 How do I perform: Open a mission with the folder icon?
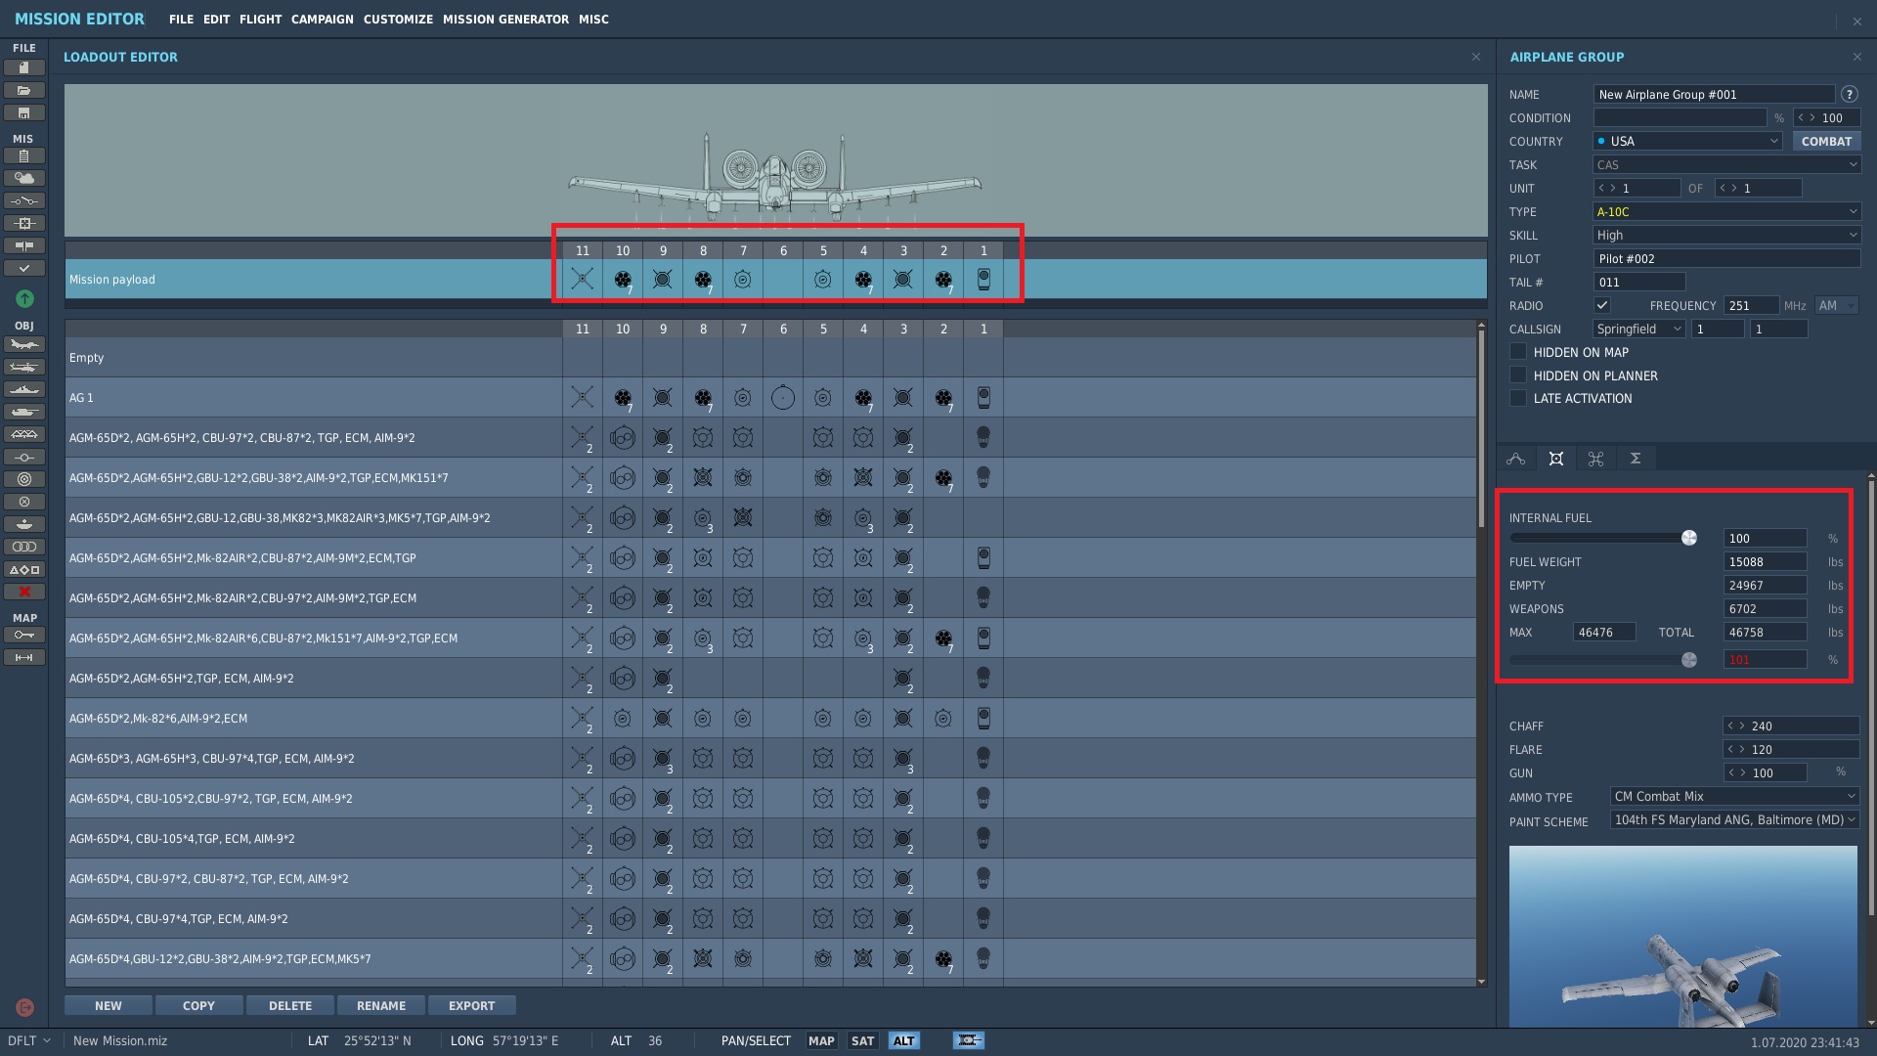pos(24,90)
